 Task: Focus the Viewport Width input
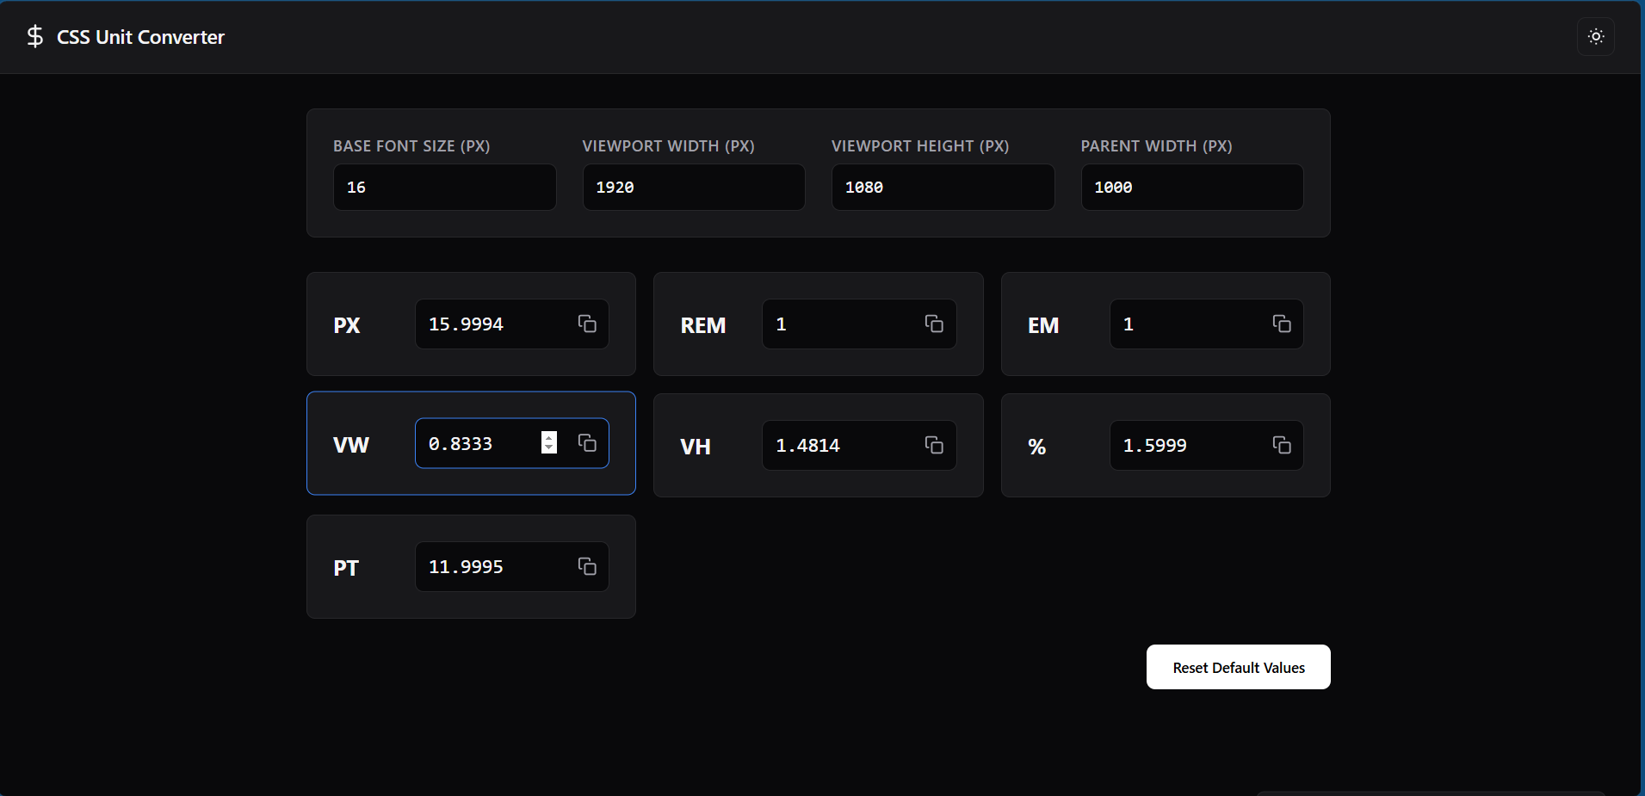point(694,187)
